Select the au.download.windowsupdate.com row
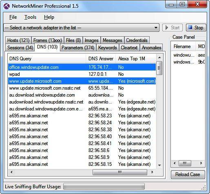The image size is (210, 194). tap(82, 95)
